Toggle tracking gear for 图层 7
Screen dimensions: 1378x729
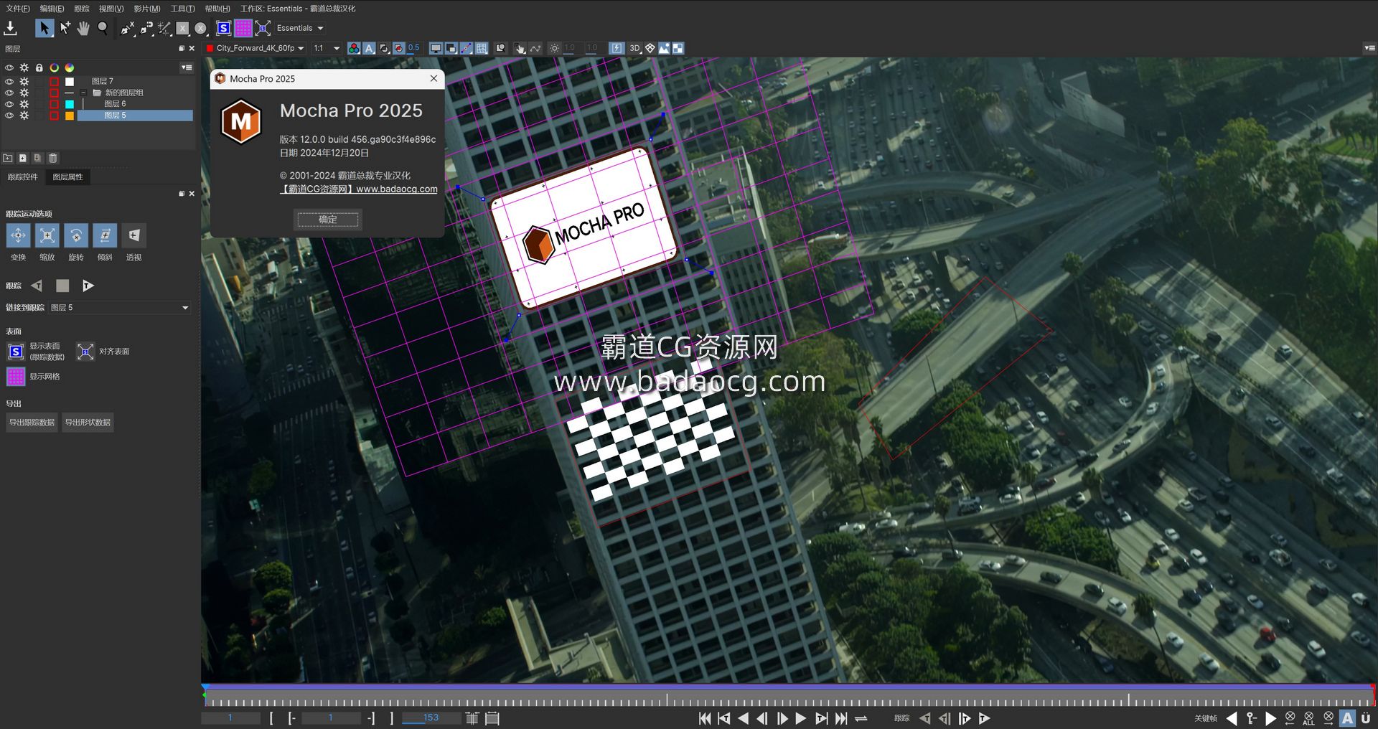pos(24,81)
